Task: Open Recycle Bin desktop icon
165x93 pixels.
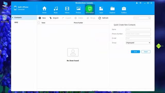Action: 5,19
